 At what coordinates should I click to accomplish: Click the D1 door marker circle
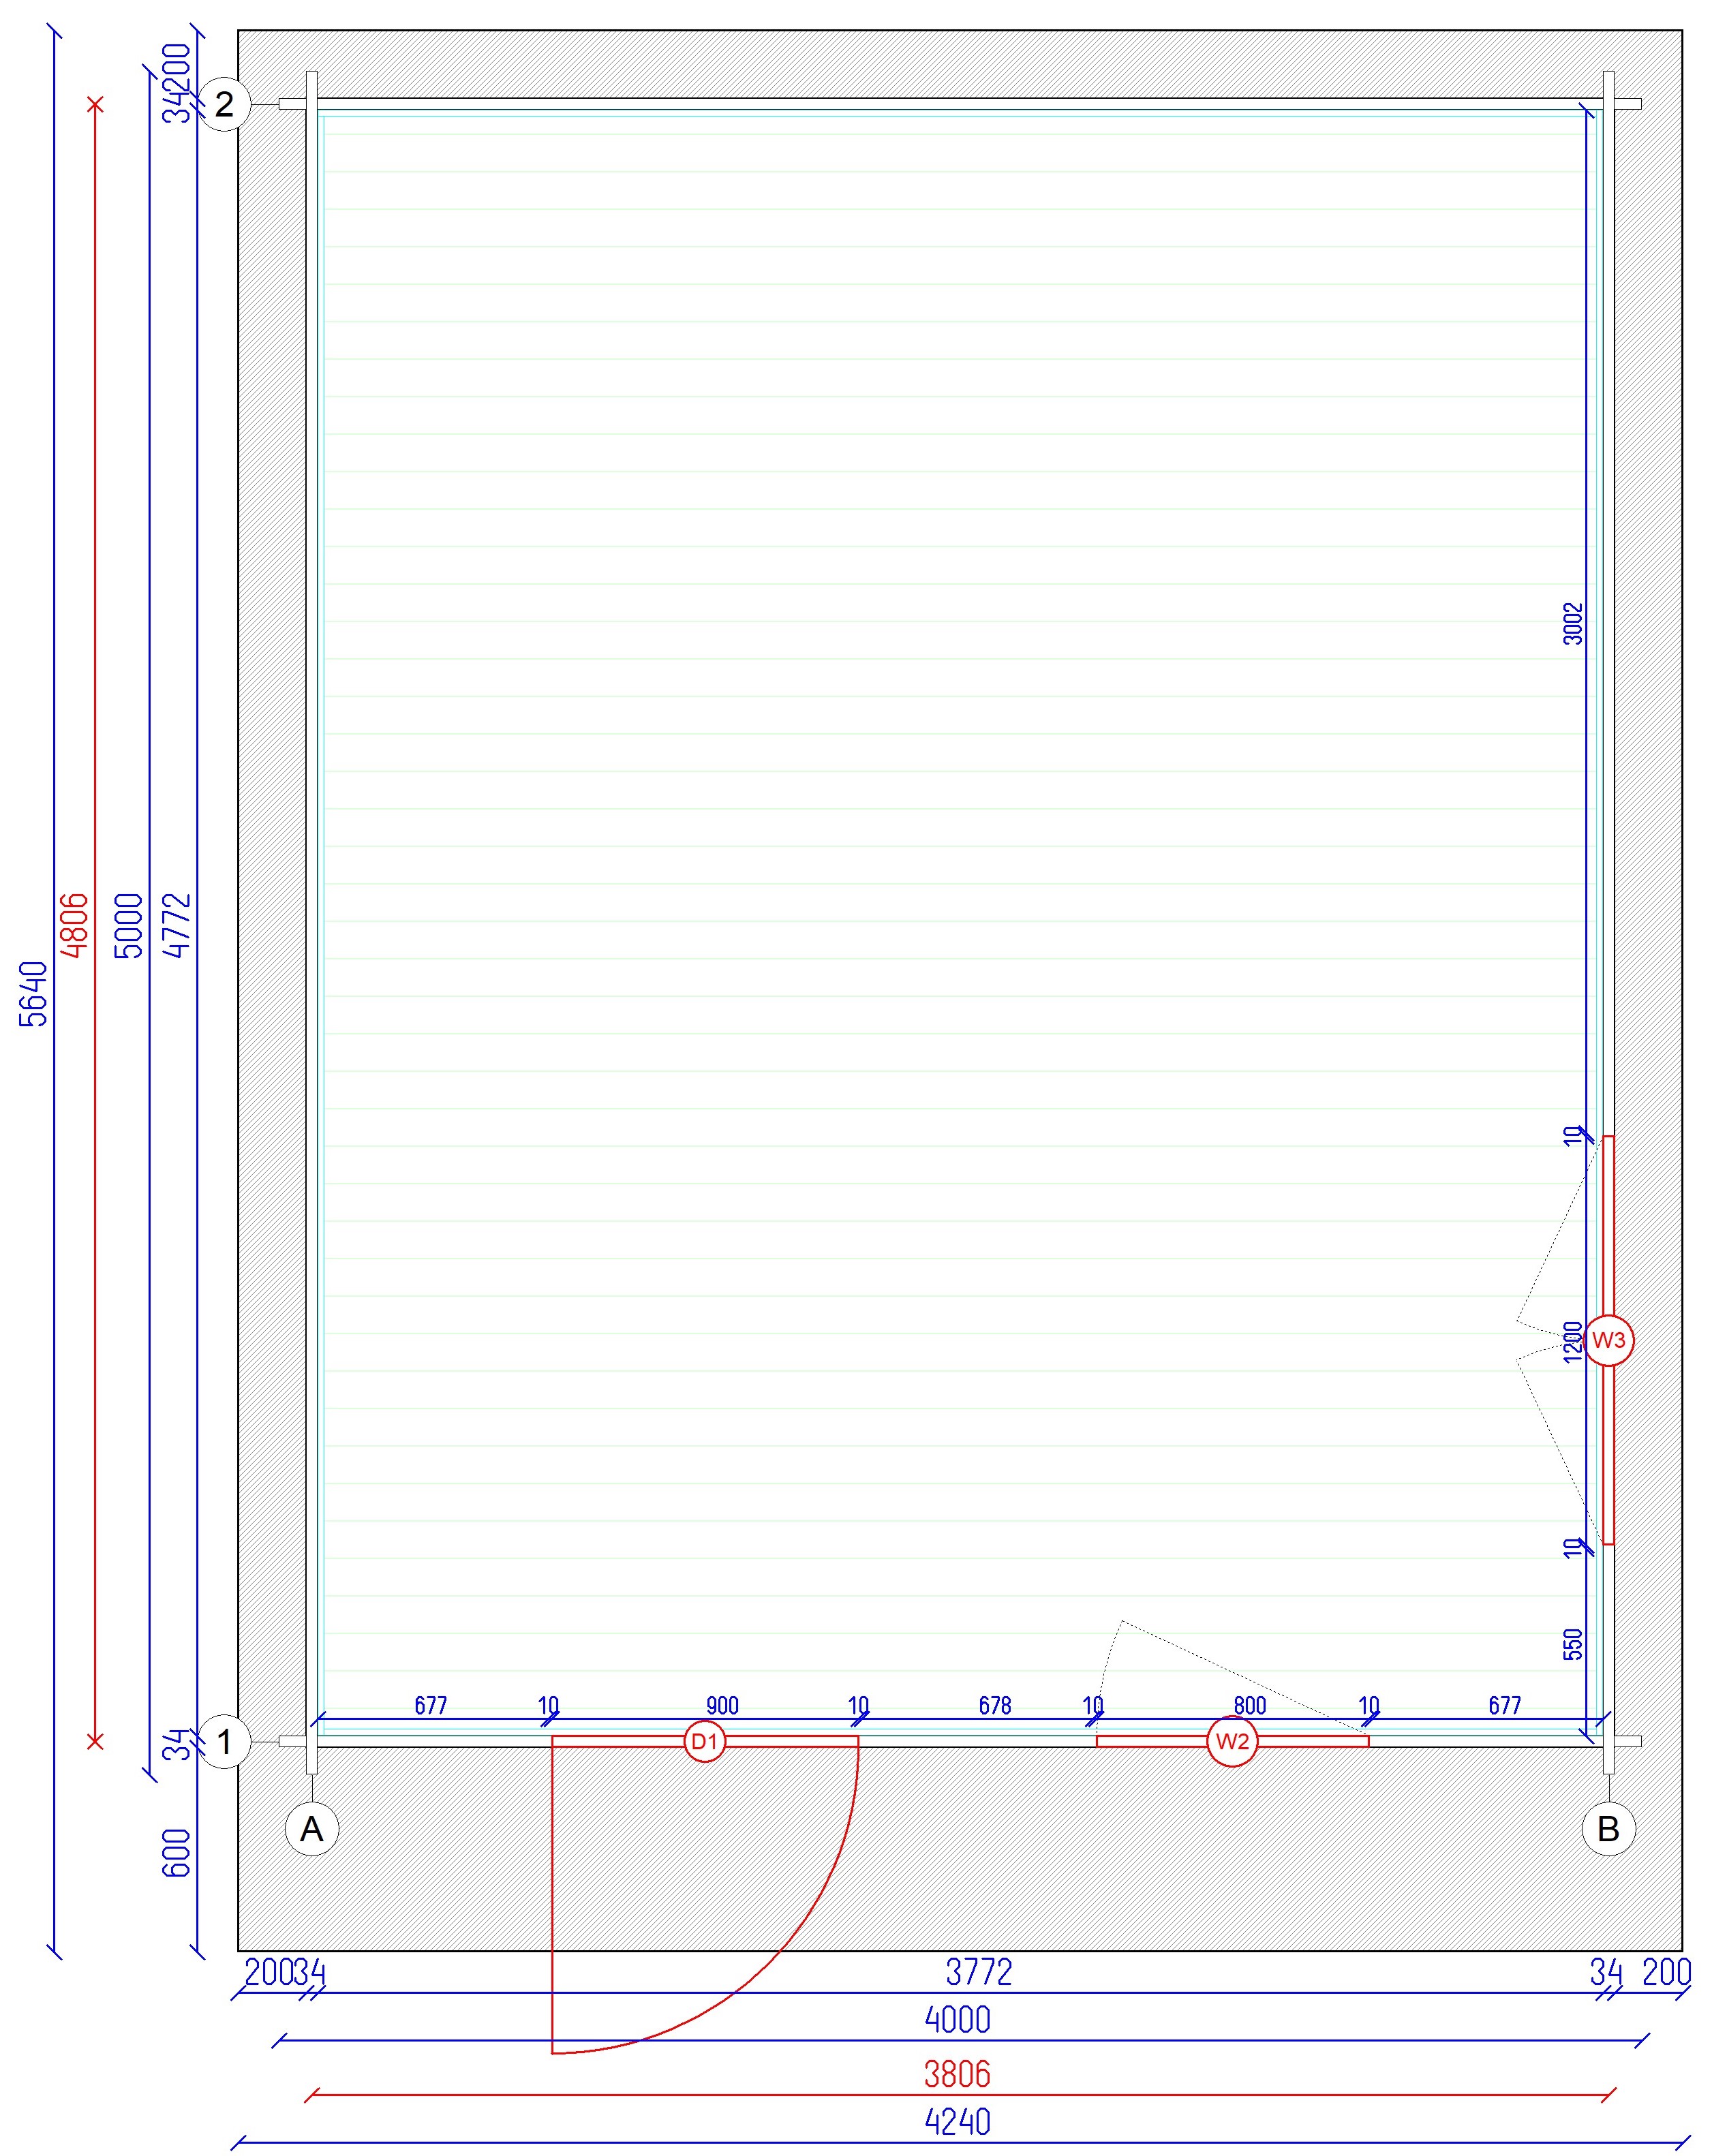coord(704,1742)
